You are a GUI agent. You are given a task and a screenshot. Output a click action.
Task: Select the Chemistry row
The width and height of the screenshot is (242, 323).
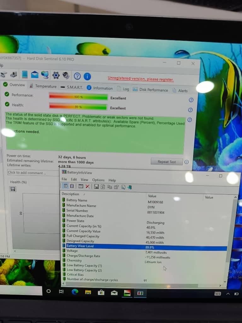[144, 261]
